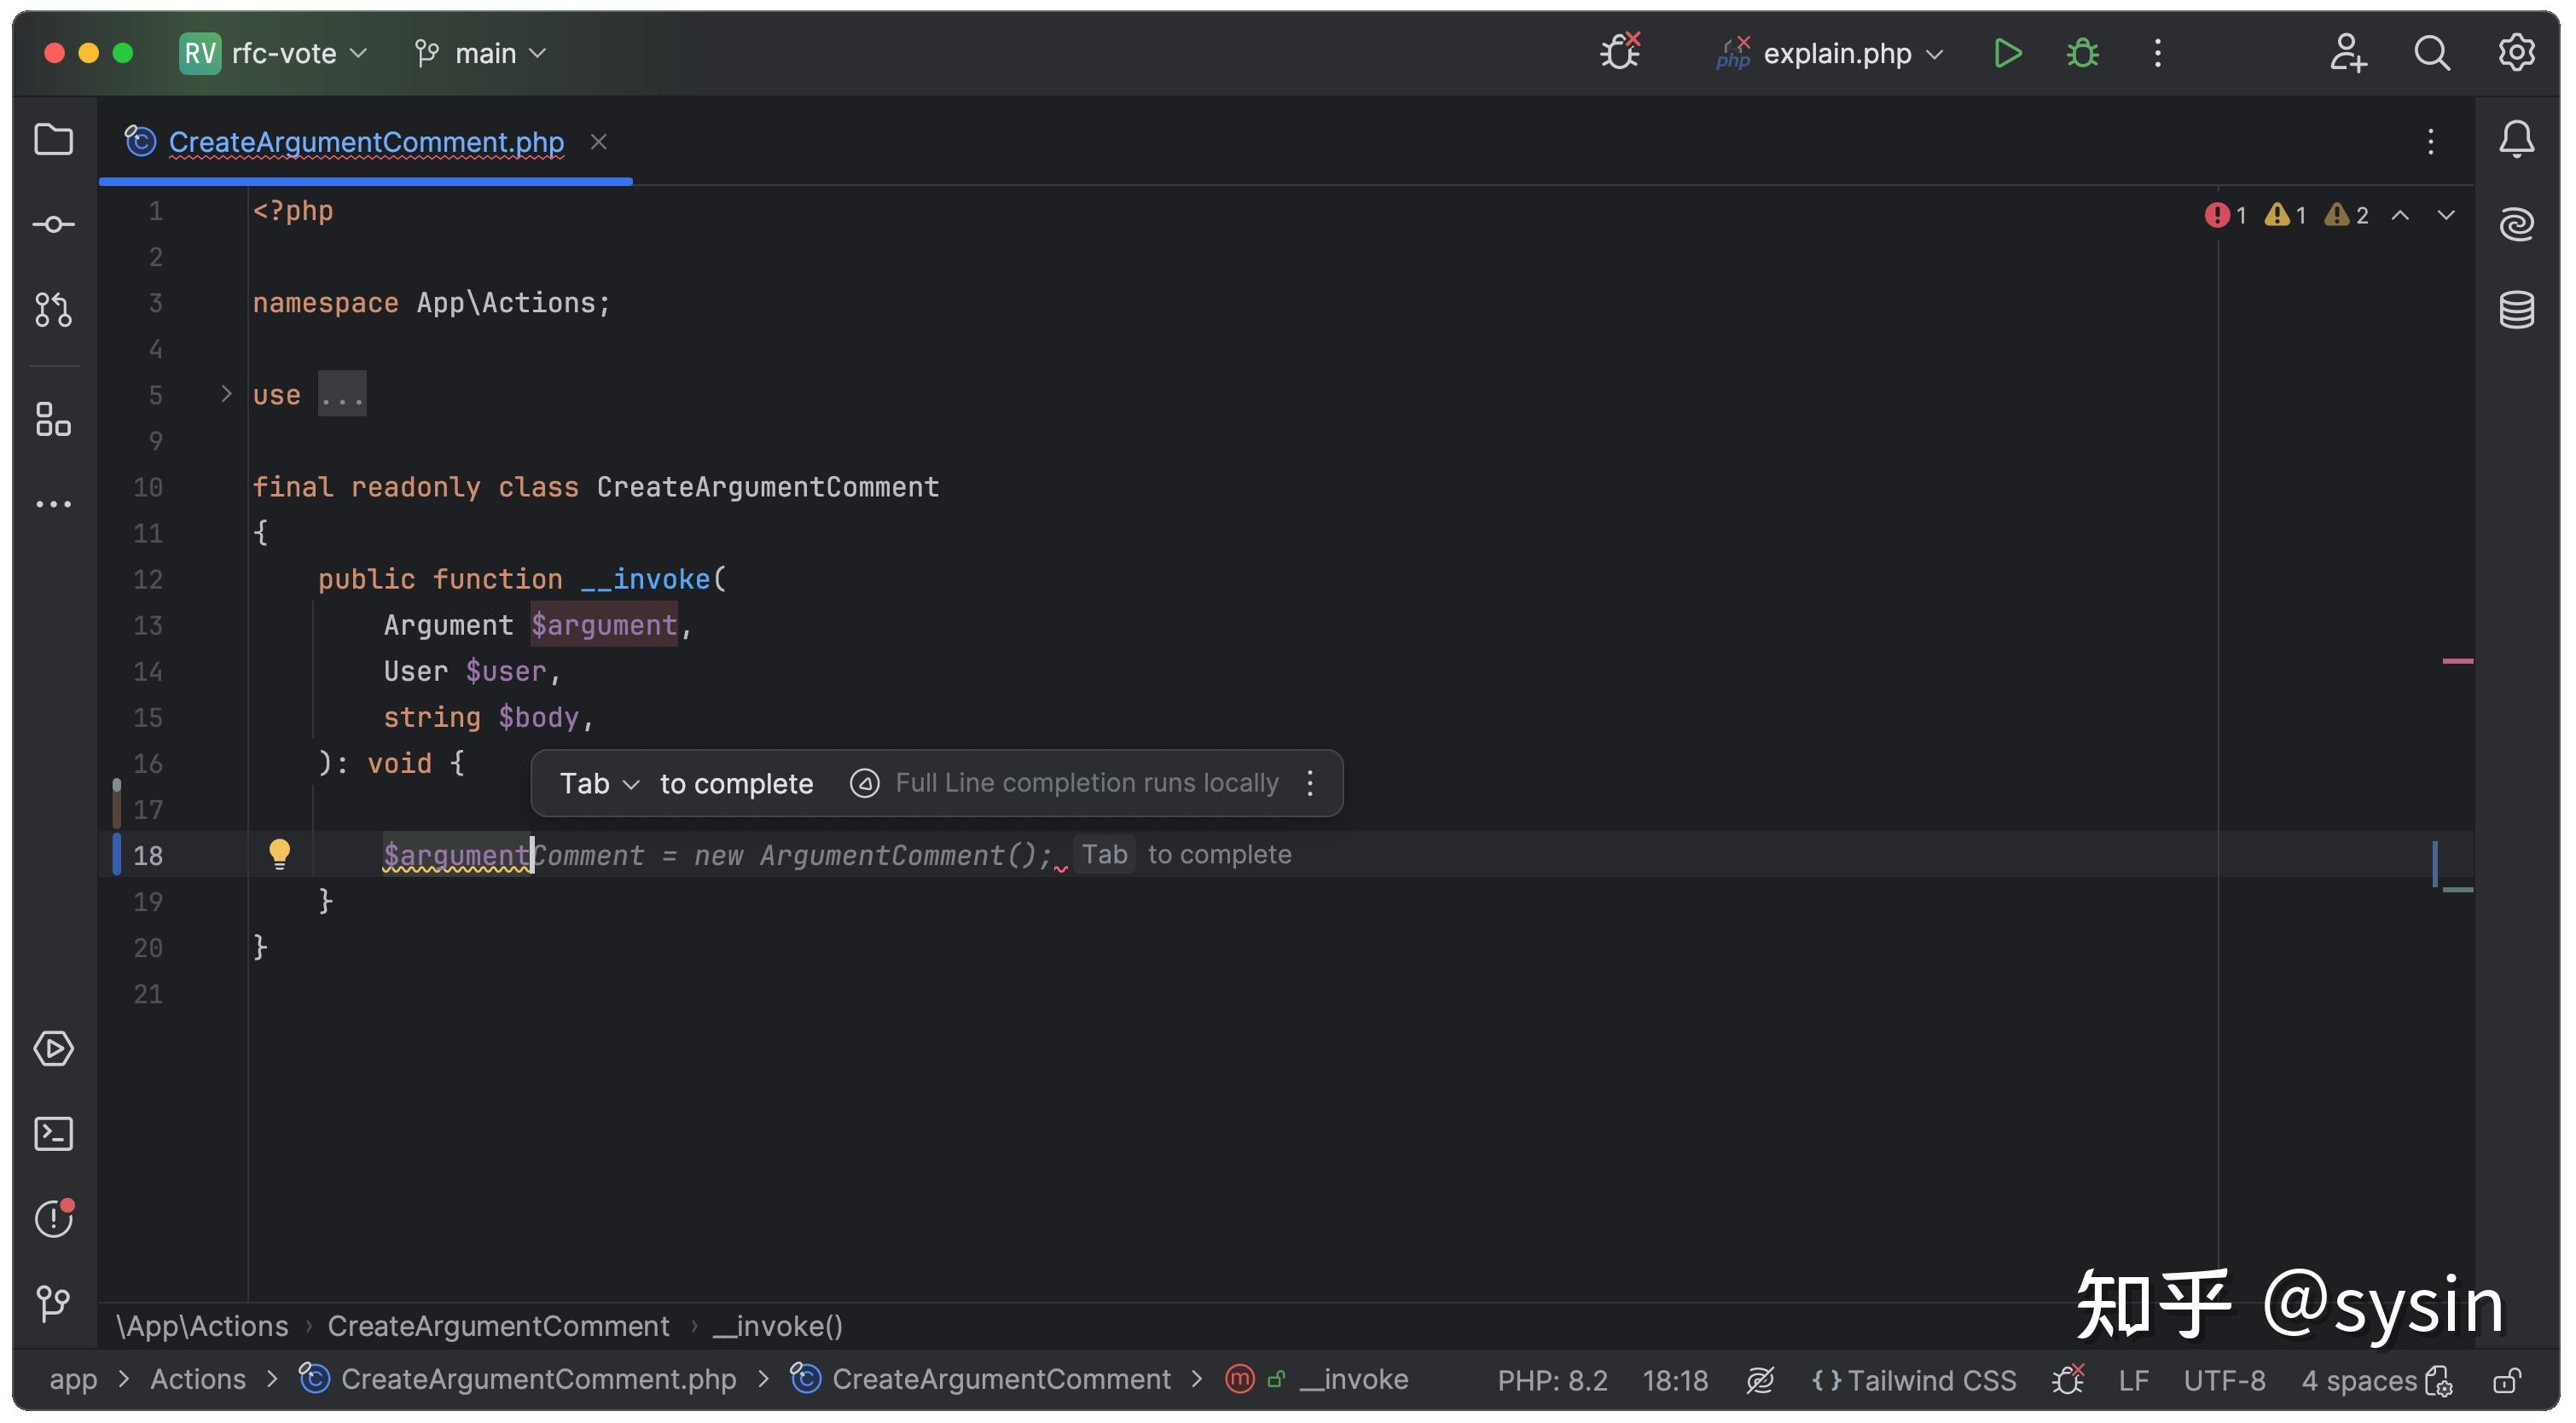The image size is (2576, 1423).
Task: Run explain.php with the green play button
Action: coord(2007,52)
